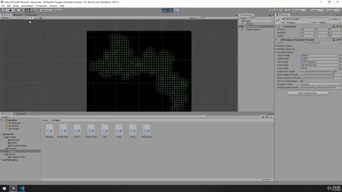This screenshot has height=192, width=342.
Task: Open the Dungeon Type dropdown
Action: tap(321, 84)
